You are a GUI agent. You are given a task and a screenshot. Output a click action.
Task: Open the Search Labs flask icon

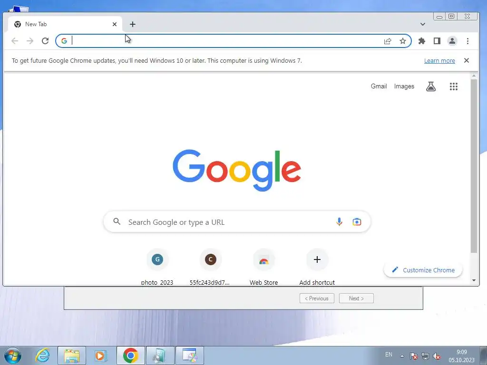(x=431, y=86)
